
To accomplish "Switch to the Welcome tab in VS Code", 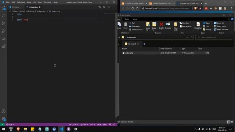I will pyautogui.click(x=15, y=7).
